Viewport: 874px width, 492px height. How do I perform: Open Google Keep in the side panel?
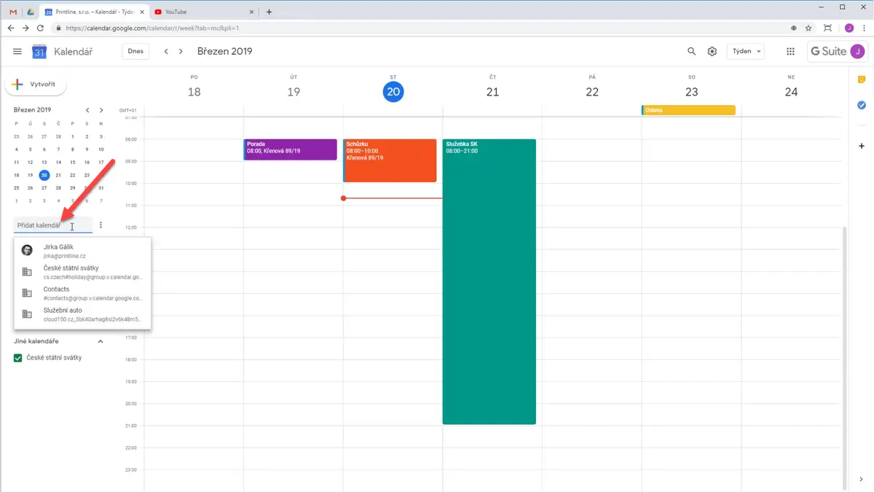coord(862,79)
